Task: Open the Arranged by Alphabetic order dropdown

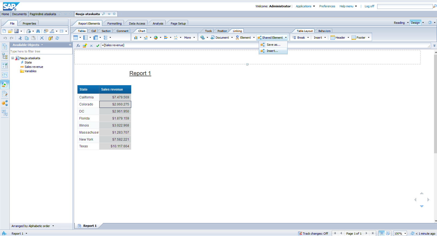Action: click(53, 226)
